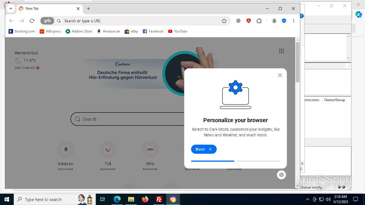Open the Extensions puzzle icon
The image size is (365, 205).
(x=259, y=21)
